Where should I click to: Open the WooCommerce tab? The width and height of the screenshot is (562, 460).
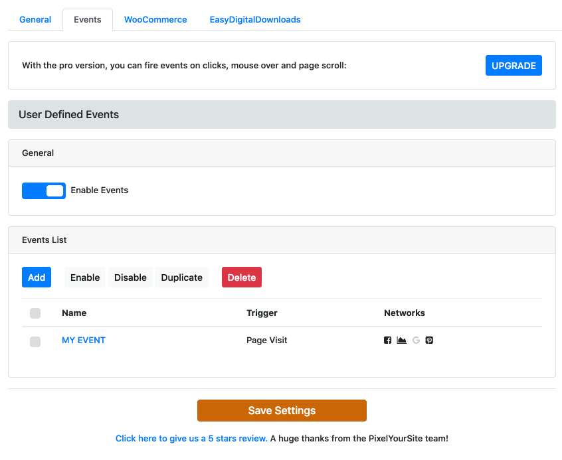(x=155, y=20)
